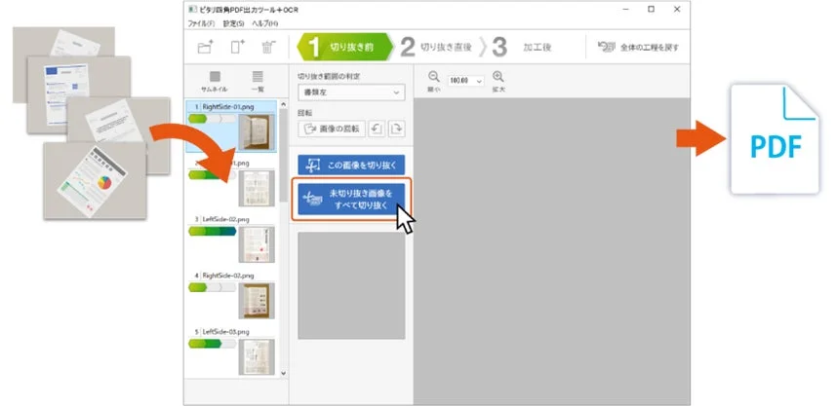Open the ファイル menu
Screen dimensions: 836x406
(x=201, y=24)
